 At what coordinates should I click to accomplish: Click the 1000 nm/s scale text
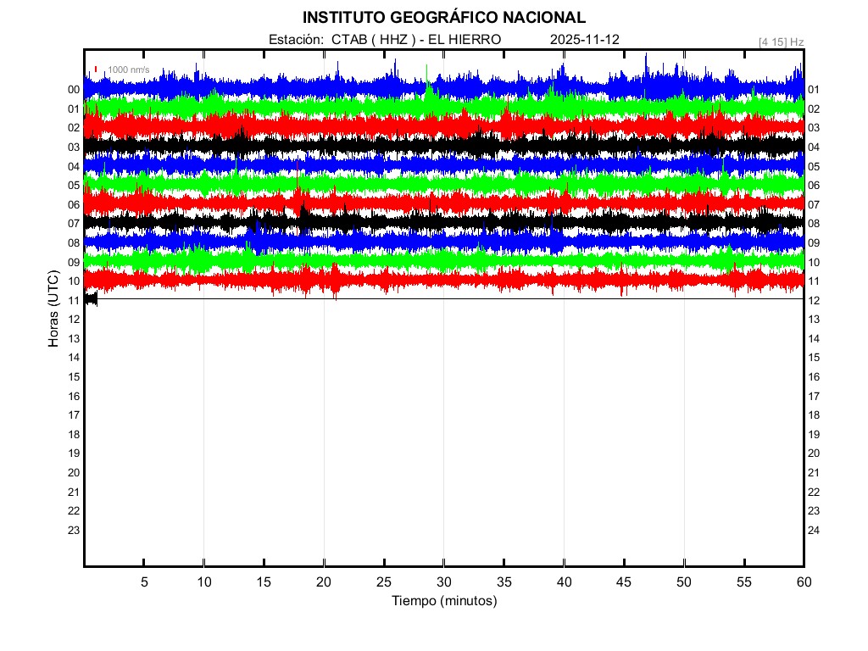click(129, 70)
